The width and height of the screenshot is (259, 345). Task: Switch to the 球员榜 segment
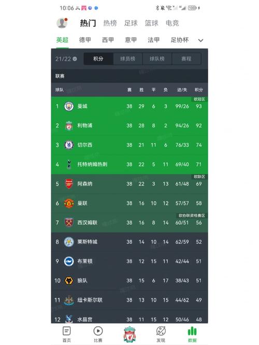click(127, 59)
